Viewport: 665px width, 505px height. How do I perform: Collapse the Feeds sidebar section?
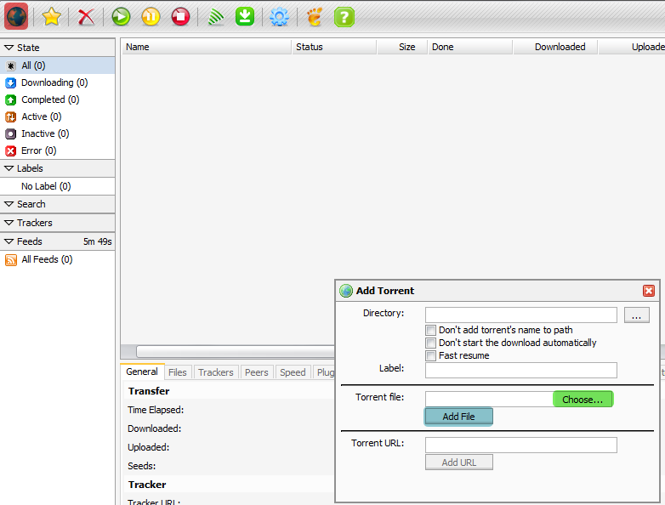(x=9, y=241)
